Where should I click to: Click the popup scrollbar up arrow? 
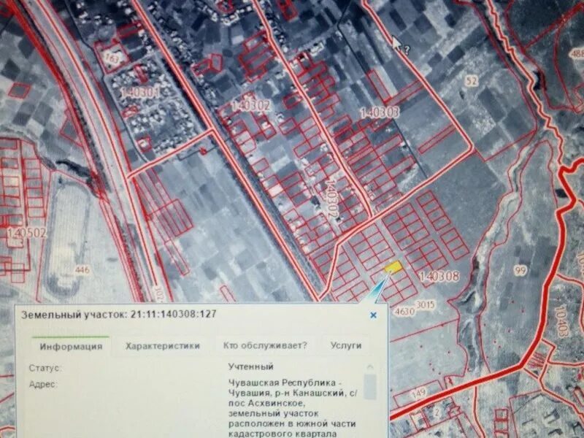click(x=370, y=367)
